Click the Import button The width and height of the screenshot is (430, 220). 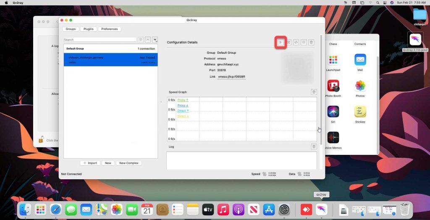90,163
